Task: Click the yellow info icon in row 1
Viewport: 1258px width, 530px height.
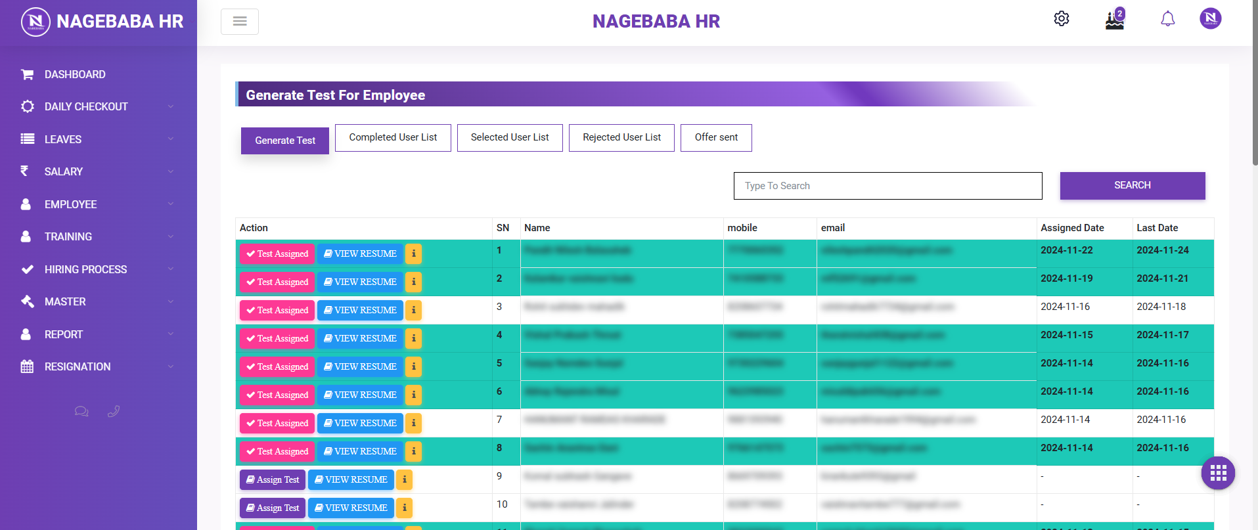Action: click(x=413, y=254)
